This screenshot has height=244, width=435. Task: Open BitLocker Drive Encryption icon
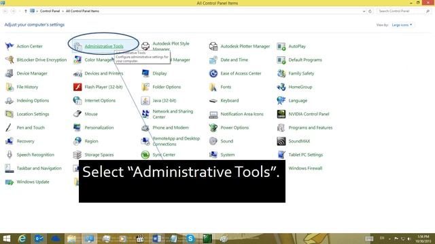click(x=10, y=60)
